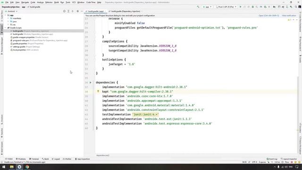The height and width of the screenshot is (170, 302).
Task: Click the user account avatar icon
Action: [x=300, y=7]
